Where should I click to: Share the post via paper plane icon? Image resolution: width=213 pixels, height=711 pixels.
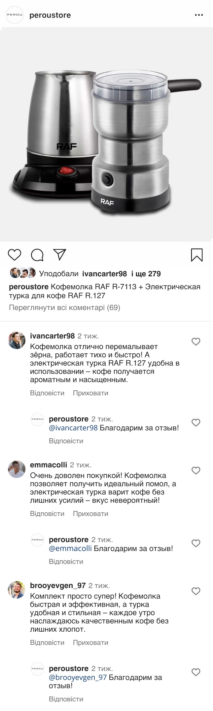pos(60,255)
